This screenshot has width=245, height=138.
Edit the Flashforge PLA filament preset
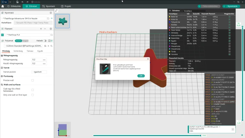(x=52, y=35)
